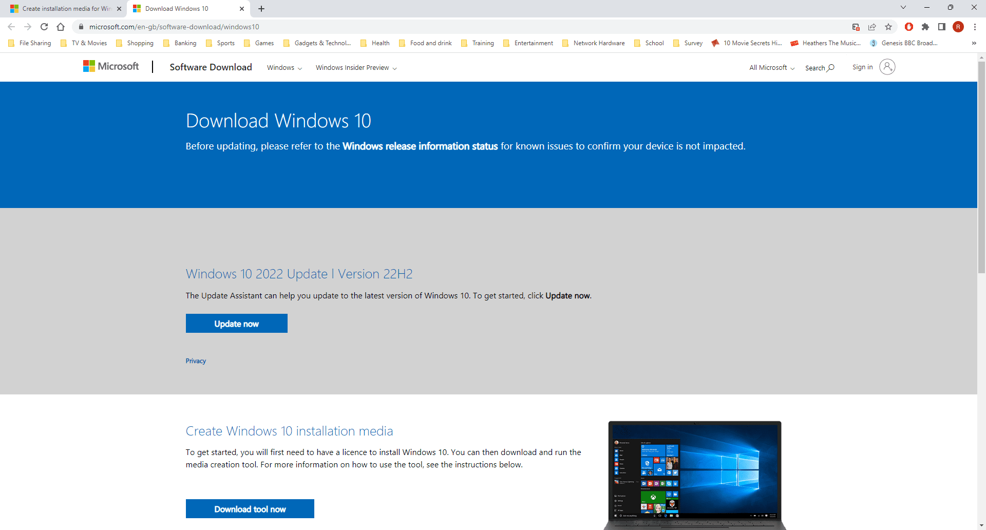Go back using the browser back arrow
Screen dimensions: 986x530
coord(11,27)
